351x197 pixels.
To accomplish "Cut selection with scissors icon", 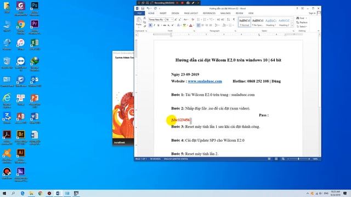I will 145,18.
